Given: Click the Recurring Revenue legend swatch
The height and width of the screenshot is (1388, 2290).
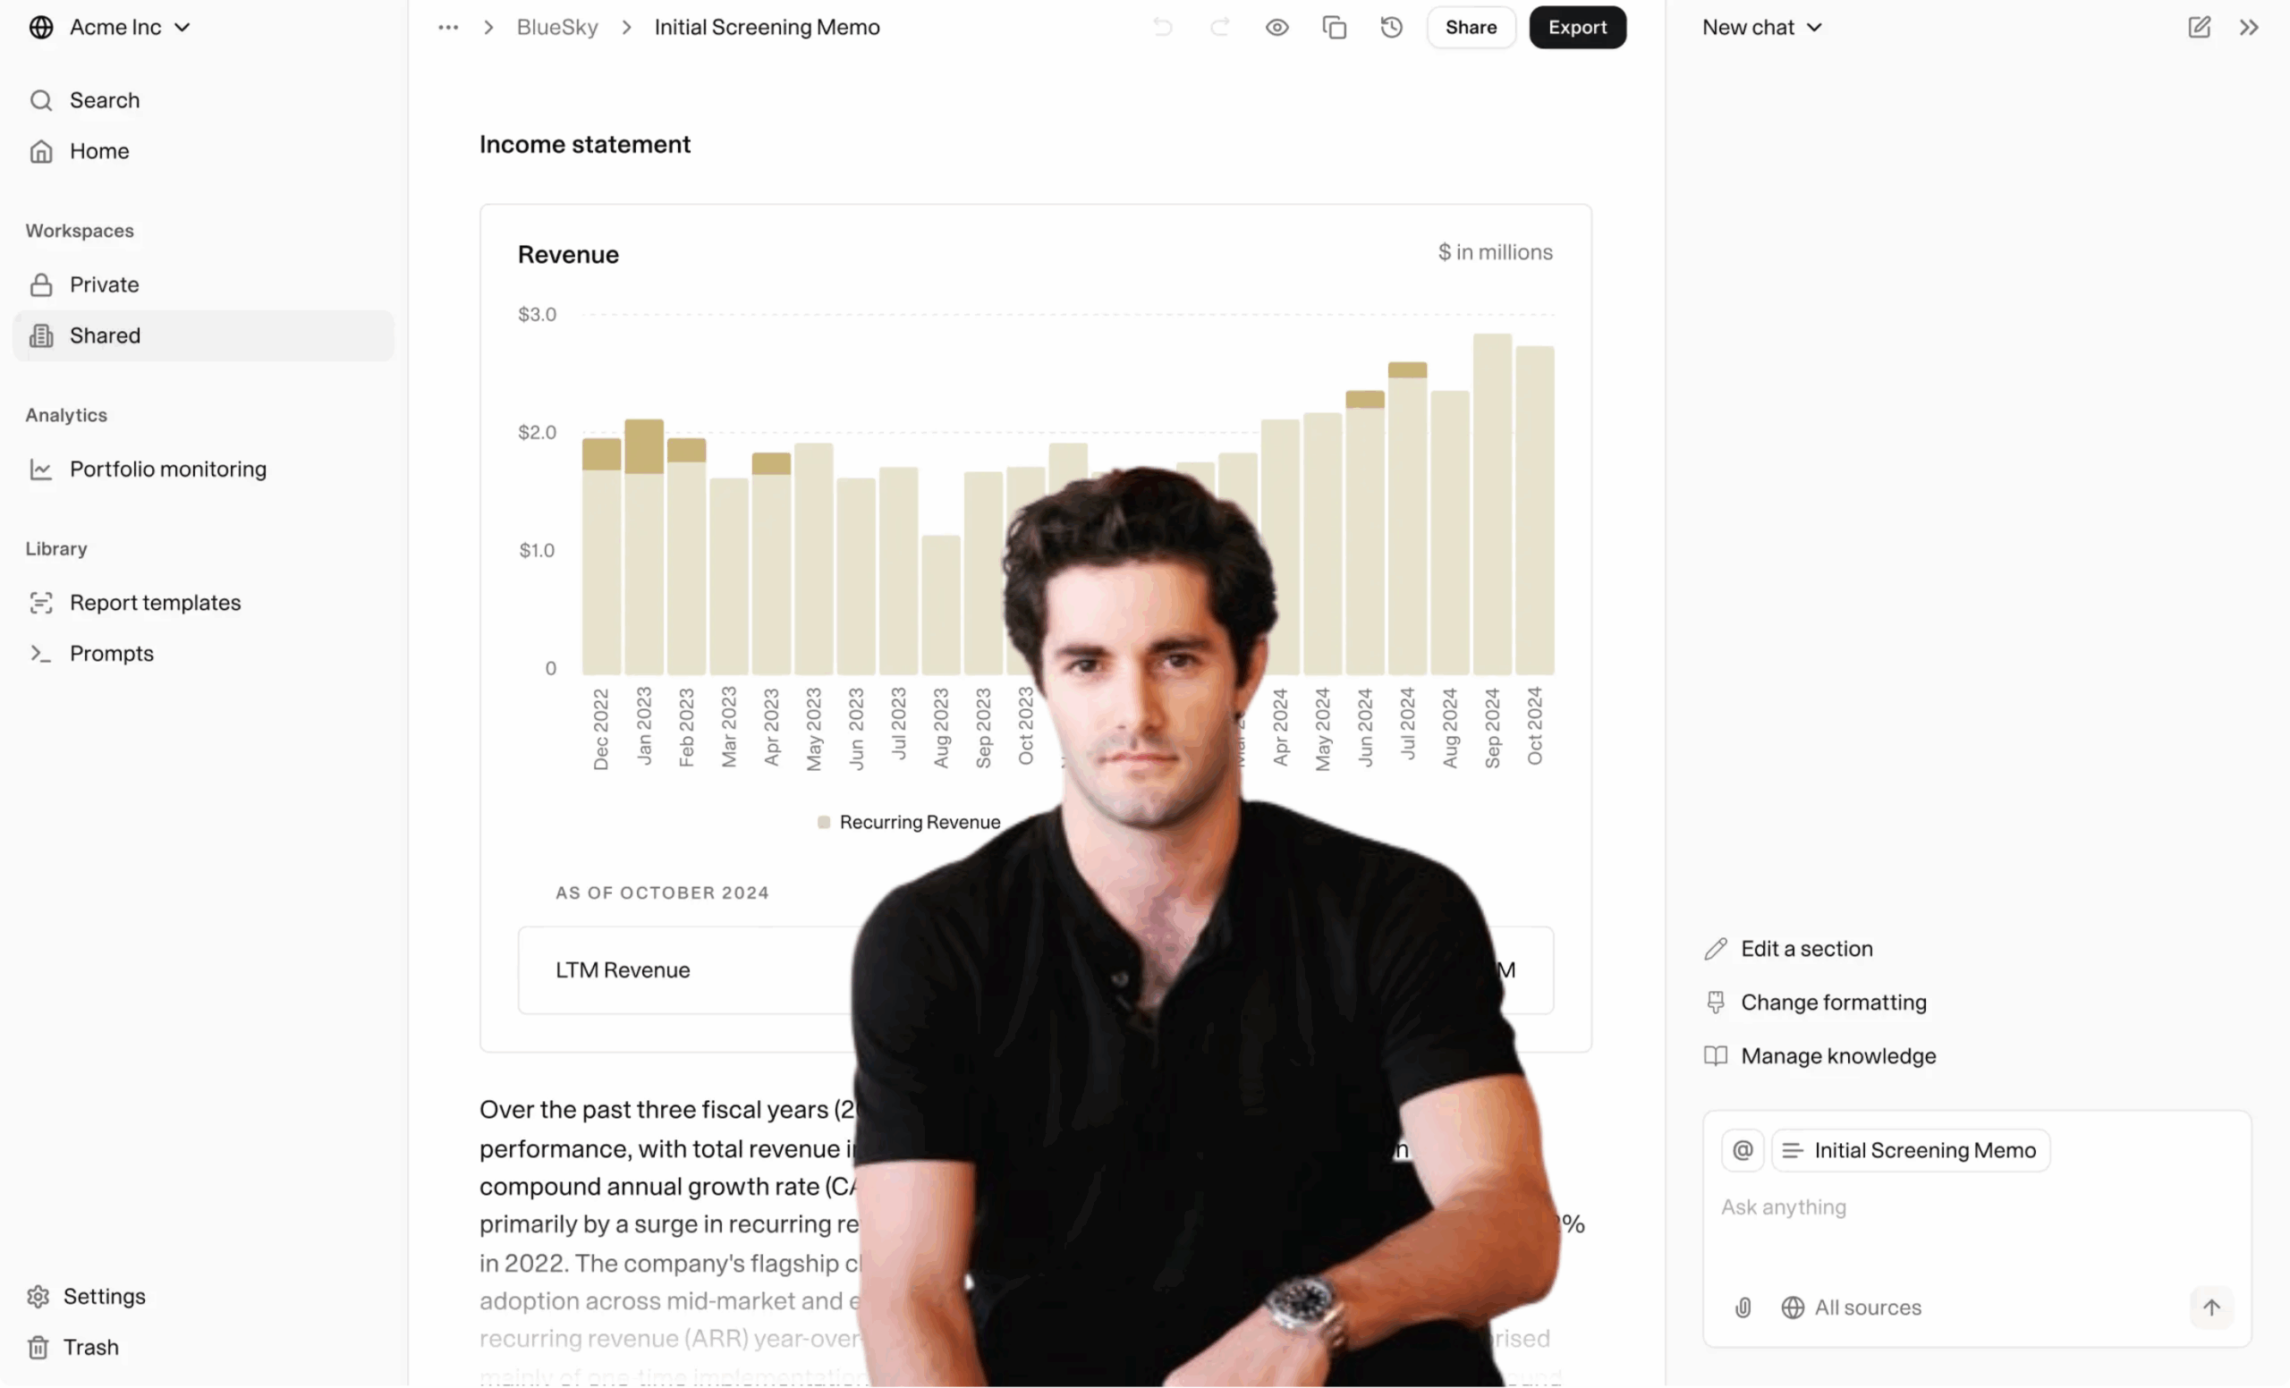Looking at the screenshot, I should [x=824, y=822].
